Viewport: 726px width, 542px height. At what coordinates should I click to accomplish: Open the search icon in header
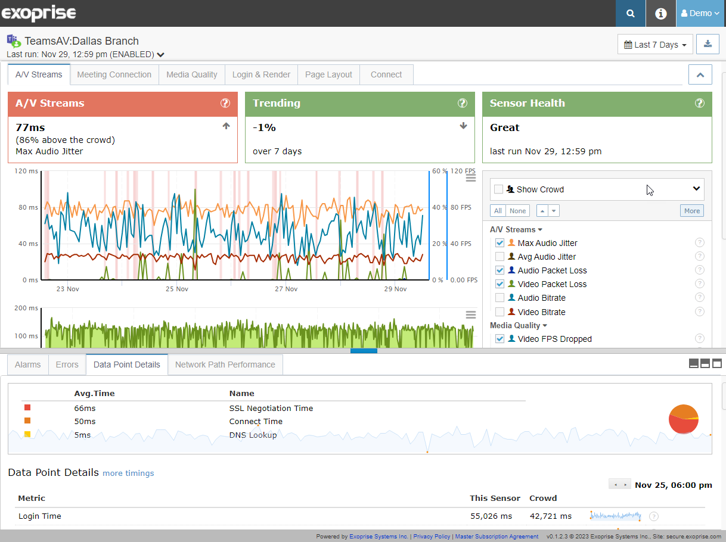pos(631,13)
